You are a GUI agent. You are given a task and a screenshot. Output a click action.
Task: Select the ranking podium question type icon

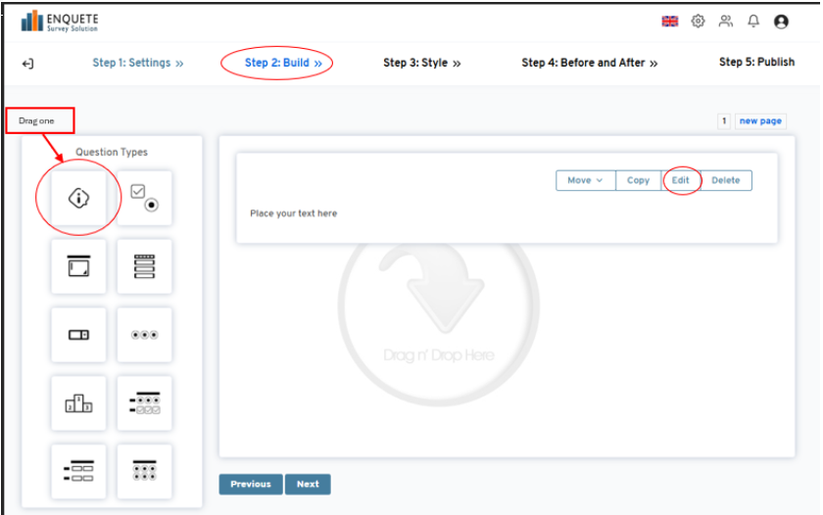78,402
